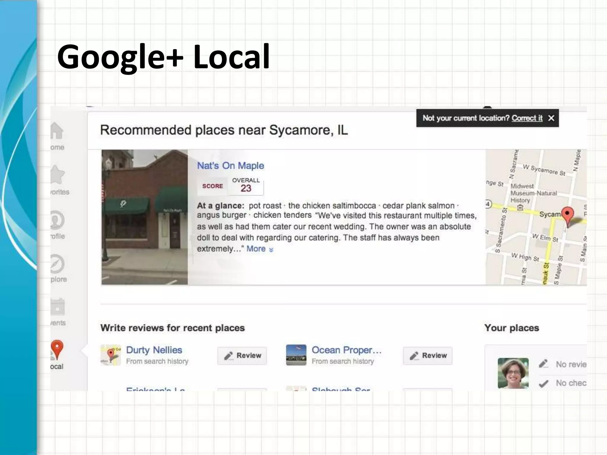The width and height of the screenshot is (607, 455).
Task: Open the Favorites star icon
Action: coord(57,174)
